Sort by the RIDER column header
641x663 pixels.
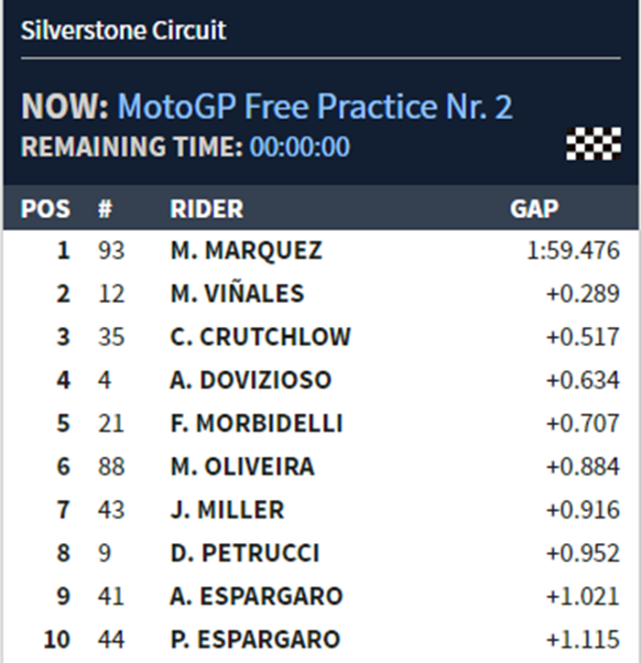click(x=207, y=209)
